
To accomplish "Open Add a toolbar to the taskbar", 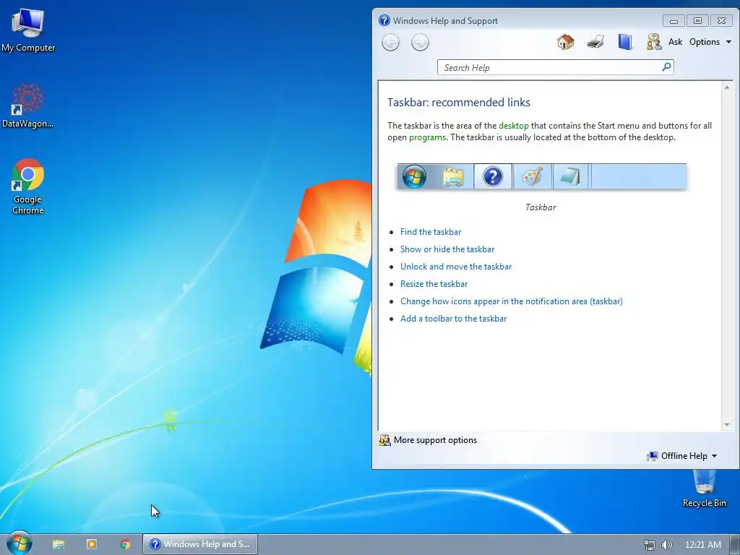I will (x=453, y=319).
